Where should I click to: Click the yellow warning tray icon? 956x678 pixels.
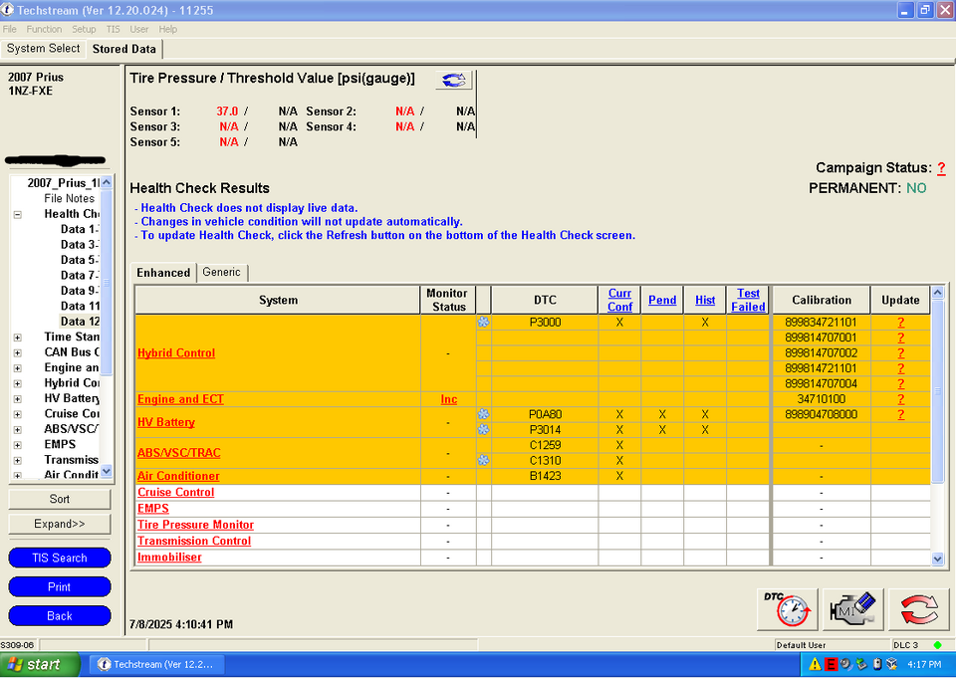815,664
